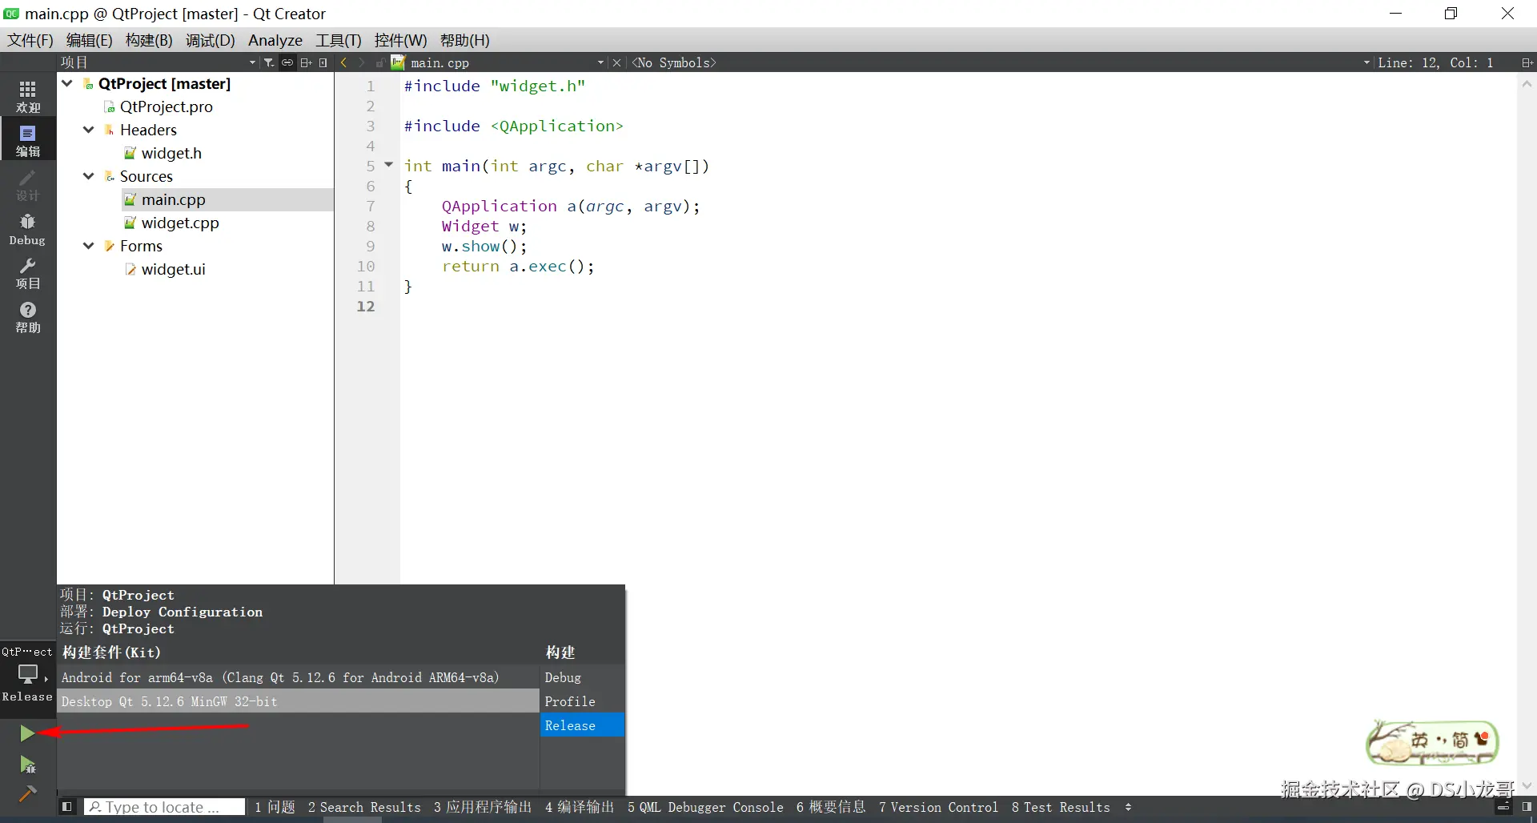The height and width of the screenshot is (823, 1537).
Task: Close the project side panel
Action: tap(323, 62)
